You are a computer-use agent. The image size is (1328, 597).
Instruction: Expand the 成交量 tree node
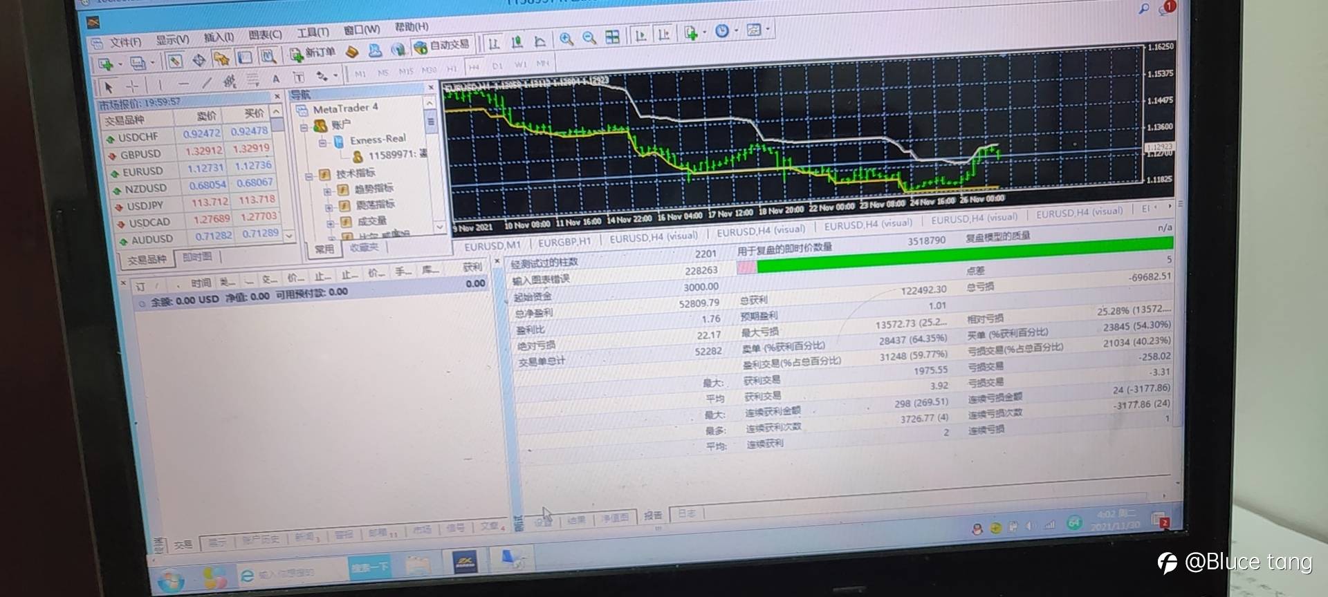click(x=331, y=223)
